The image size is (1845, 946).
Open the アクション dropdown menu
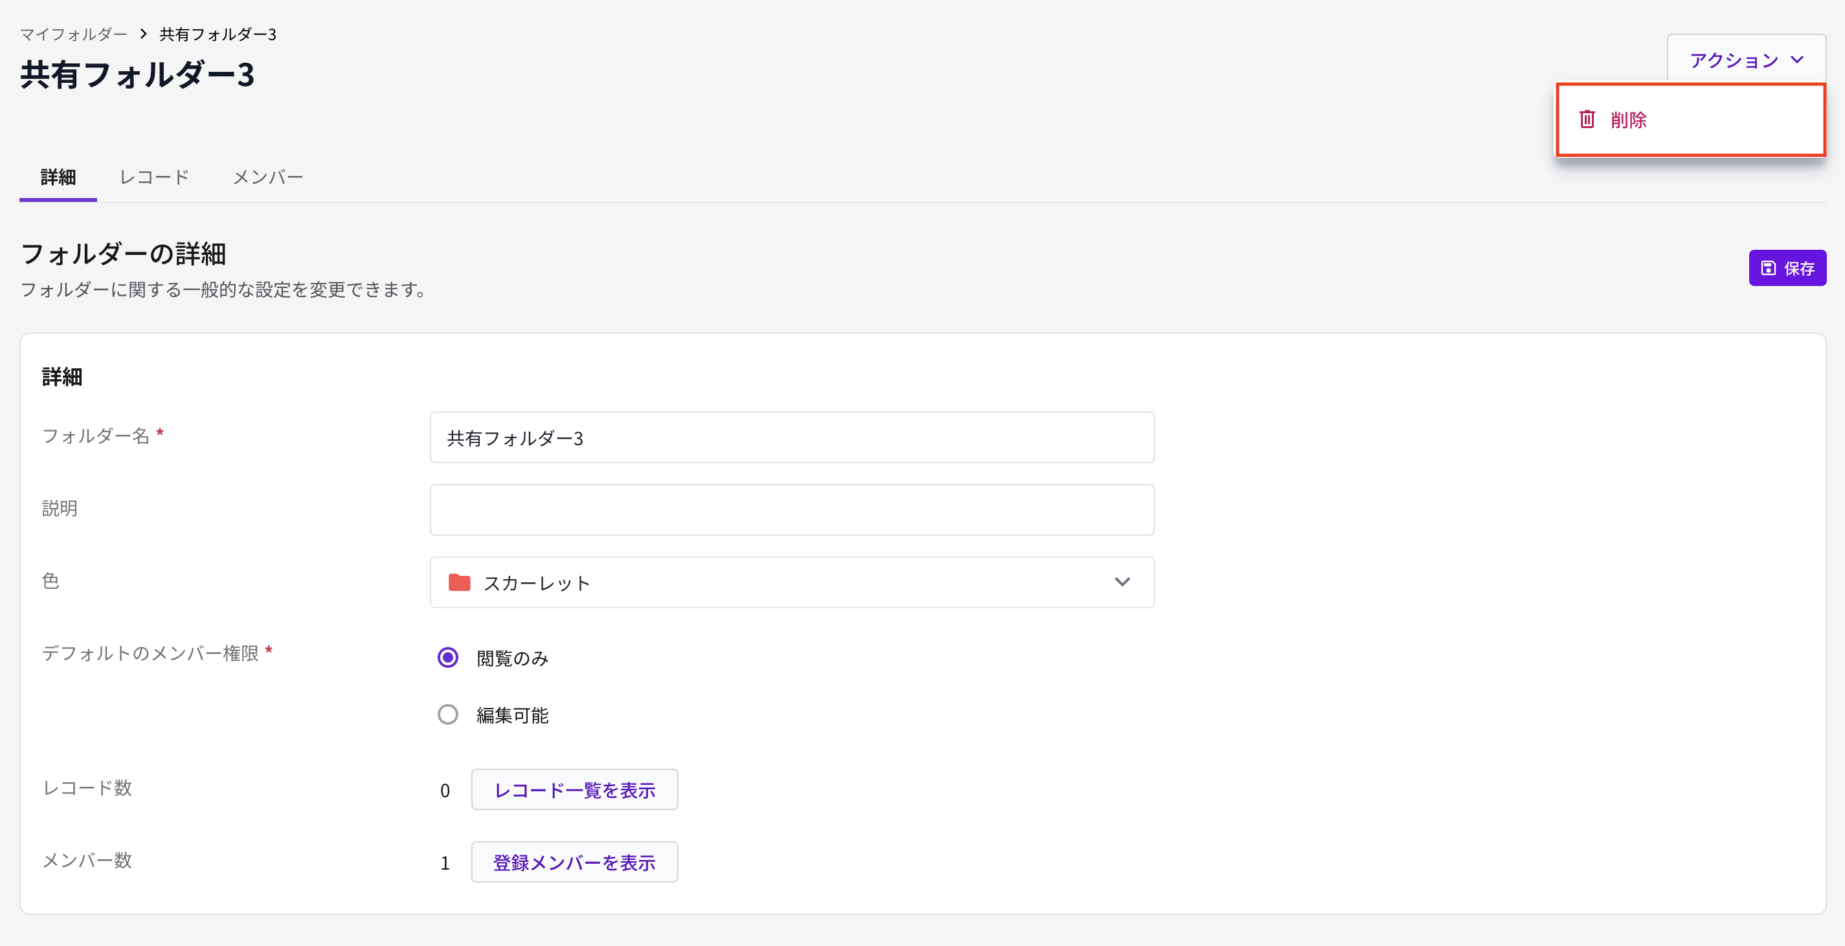click(1746, 60)
